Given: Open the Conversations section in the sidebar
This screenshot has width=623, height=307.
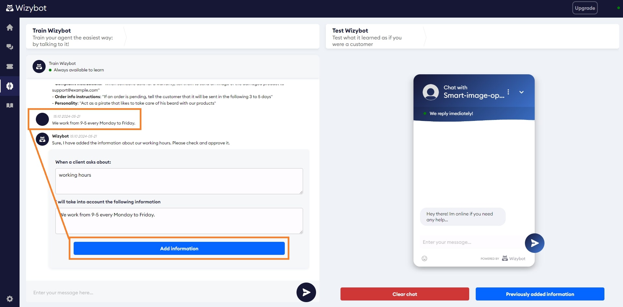Looking at the screenshot, I should tap(10, 47).
